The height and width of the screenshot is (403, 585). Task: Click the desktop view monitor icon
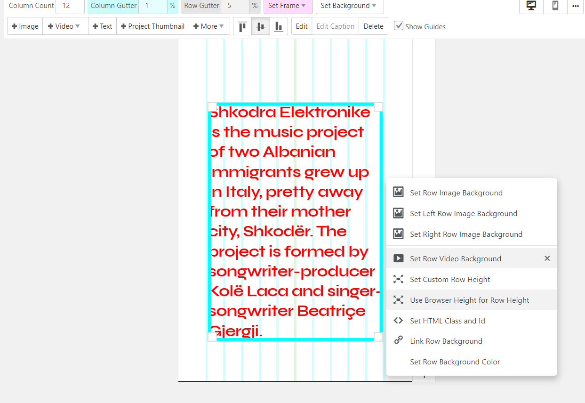531,6
